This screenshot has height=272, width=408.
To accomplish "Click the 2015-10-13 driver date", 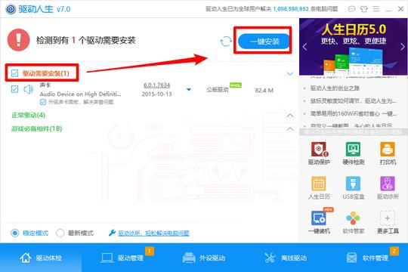I will point(157,94).
